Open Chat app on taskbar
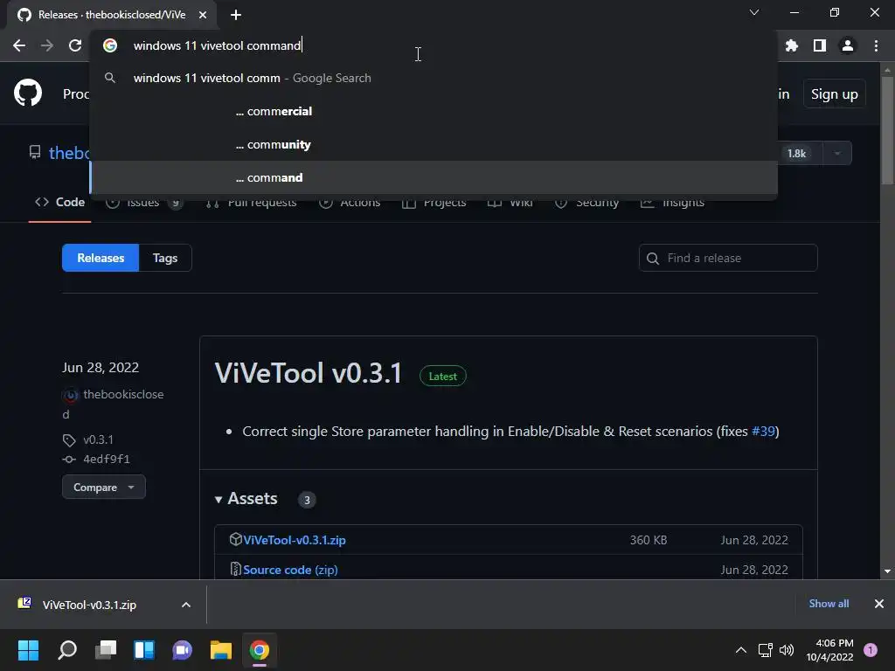Screen dimensions: 895x671 pyautogui.click(x=182, y=650)
